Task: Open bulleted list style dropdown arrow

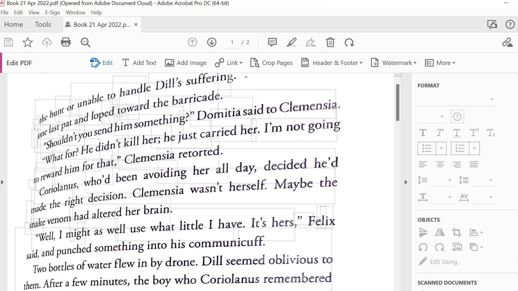Action: [441, 149]
